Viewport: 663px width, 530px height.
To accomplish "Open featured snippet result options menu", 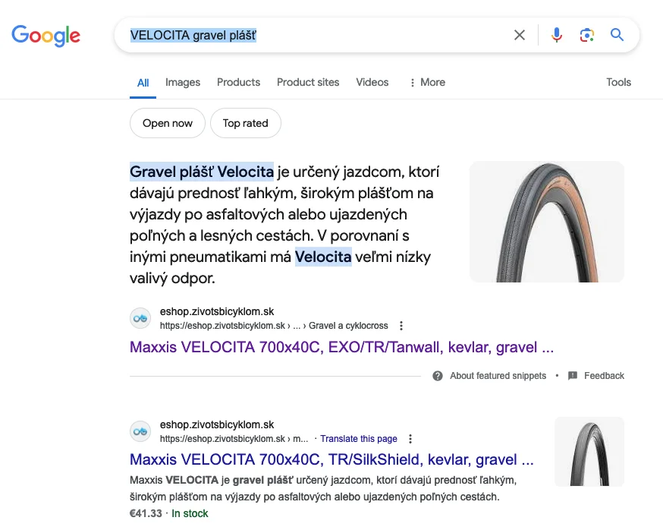I will point(401,326).
